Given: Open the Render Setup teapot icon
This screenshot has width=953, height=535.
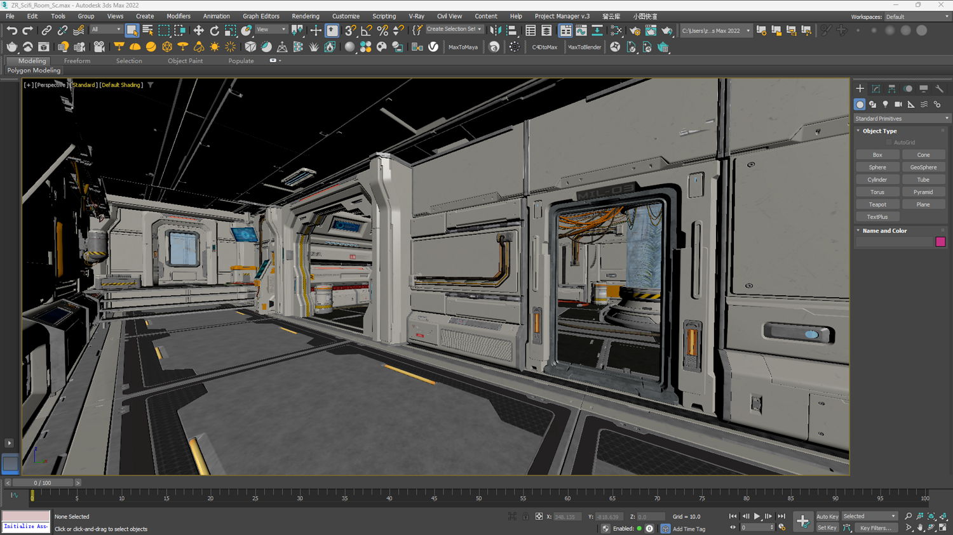Looking at the screenshot, I should (x=635, y=30).
